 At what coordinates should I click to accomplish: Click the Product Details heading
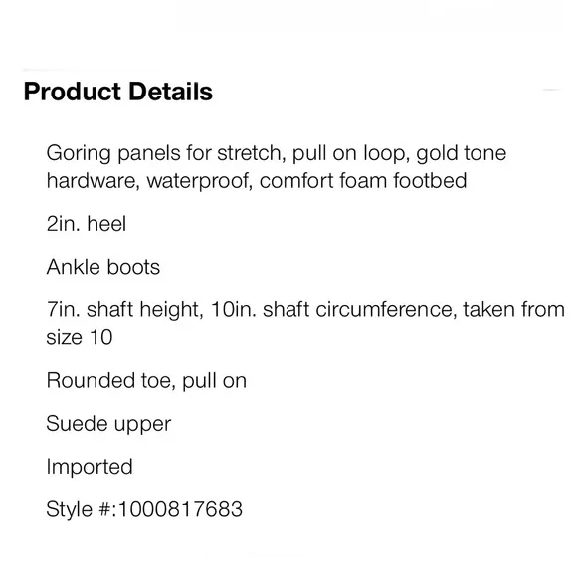tap(118, 92)
